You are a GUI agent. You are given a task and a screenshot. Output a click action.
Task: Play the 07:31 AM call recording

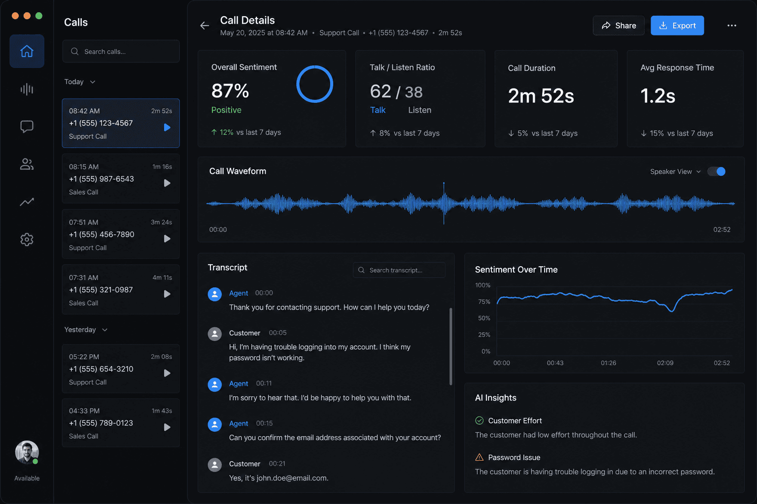(167, 294)
